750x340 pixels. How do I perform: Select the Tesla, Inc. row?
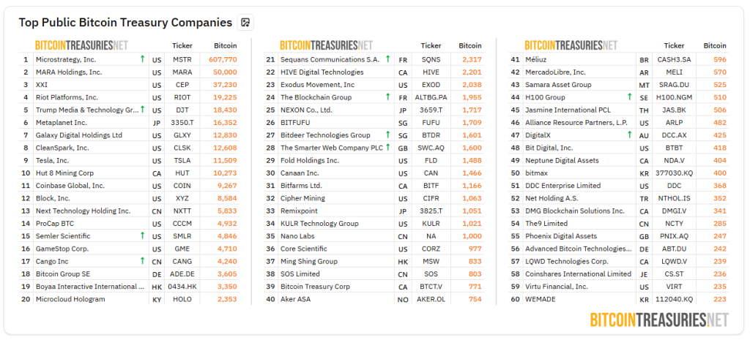[x=129, y=160]
